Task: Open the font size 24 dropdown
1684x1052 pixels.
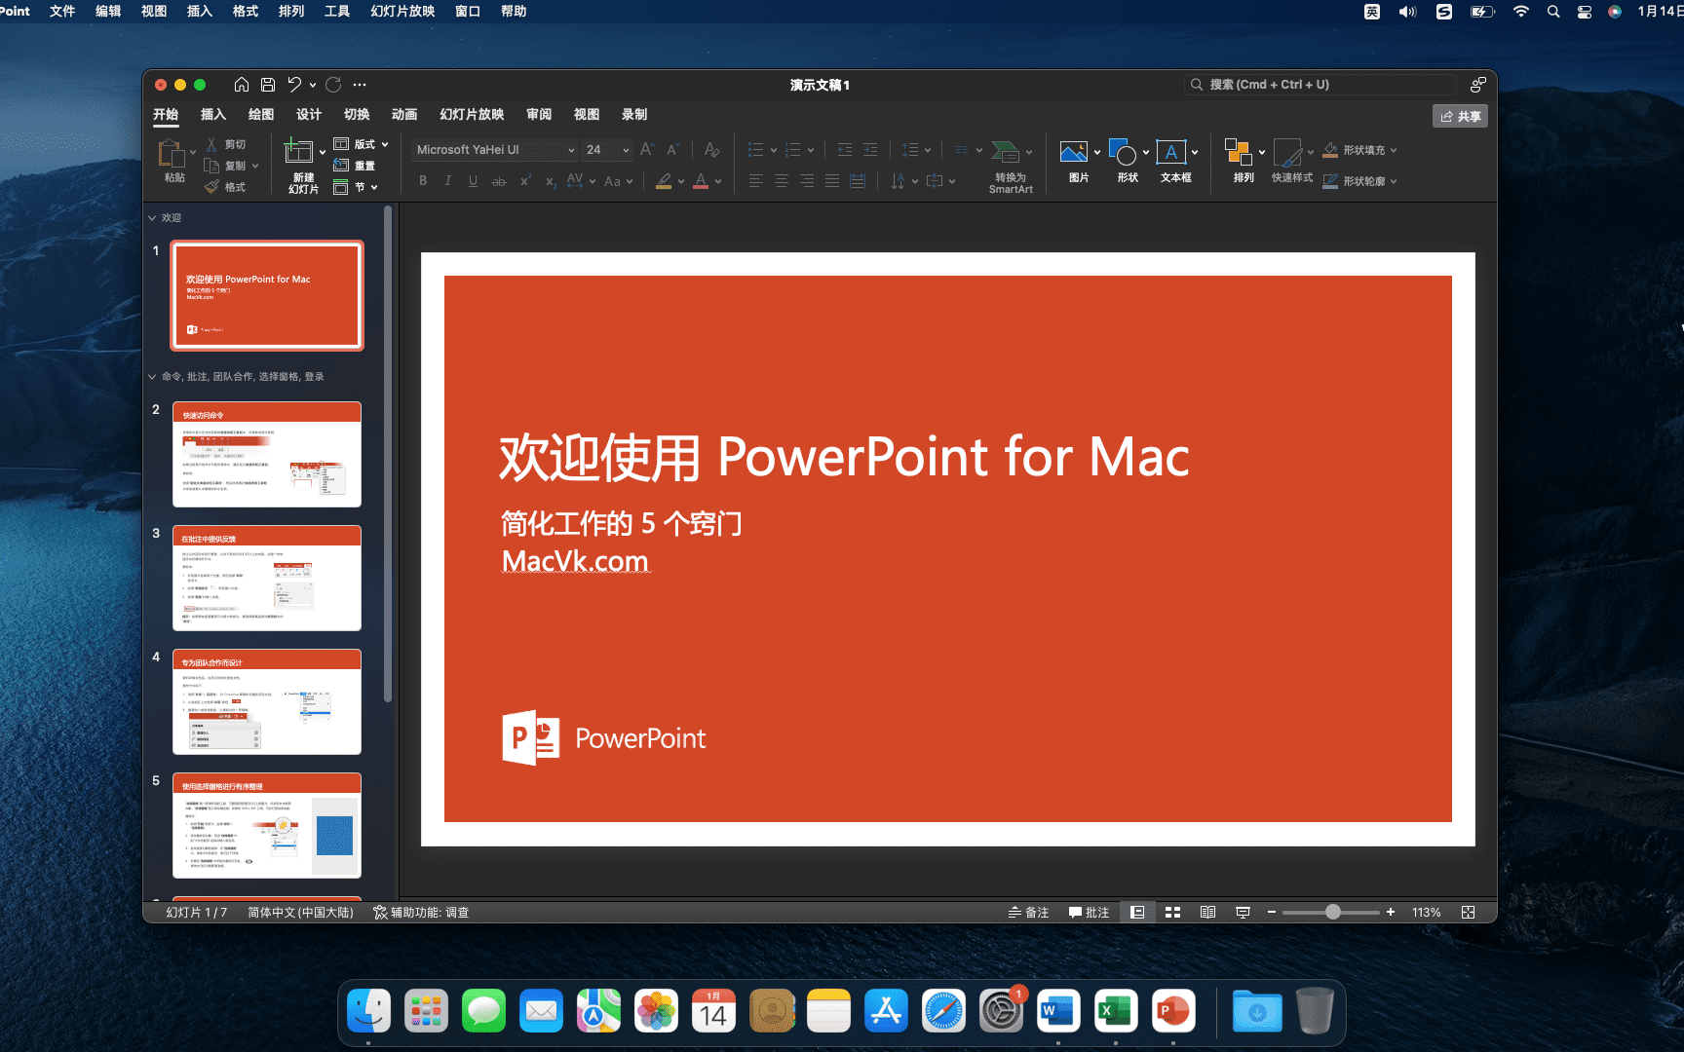Action: coord(626,150)
